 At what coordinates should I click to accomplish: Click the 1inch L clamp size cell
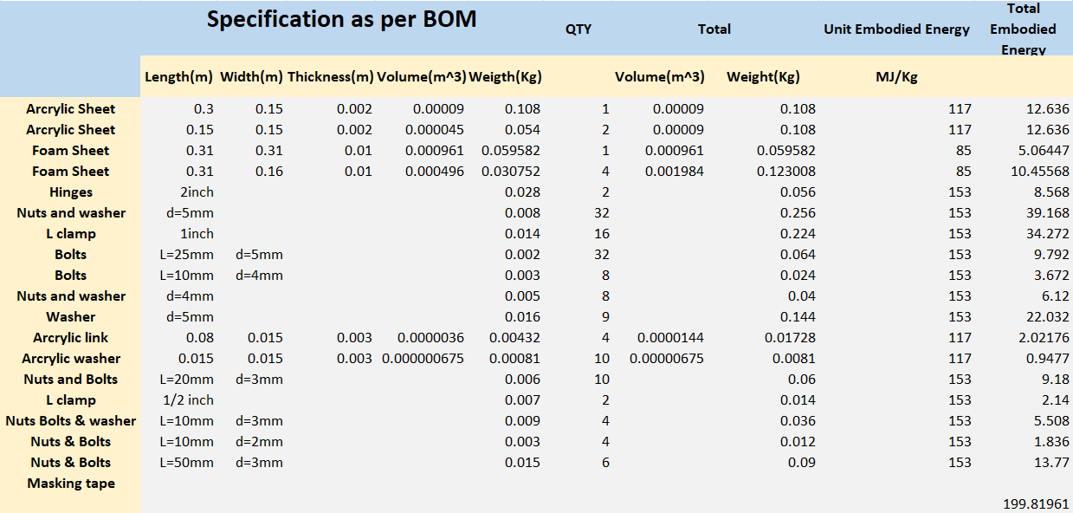click(197, 234)
